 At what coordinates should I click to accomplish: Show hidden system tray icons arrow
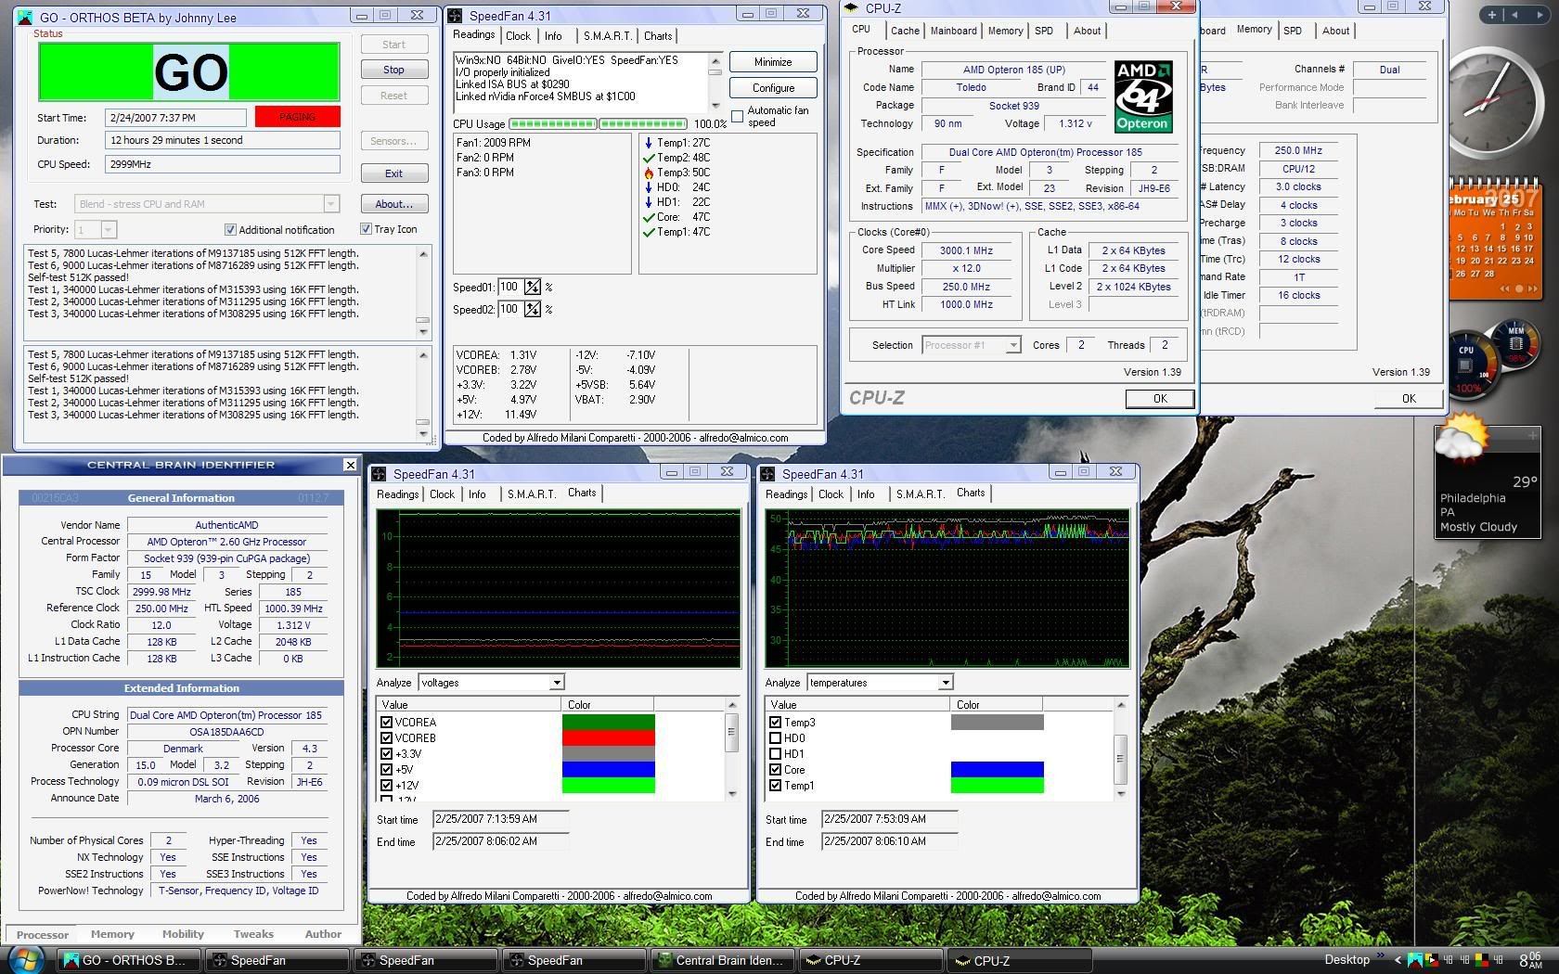click(x=1398, y=960)
